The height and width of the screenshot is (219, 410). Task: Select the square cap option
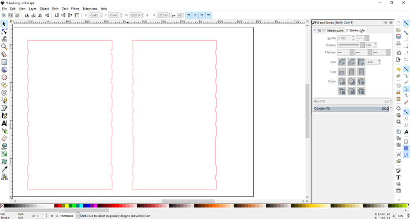(361, 71)
